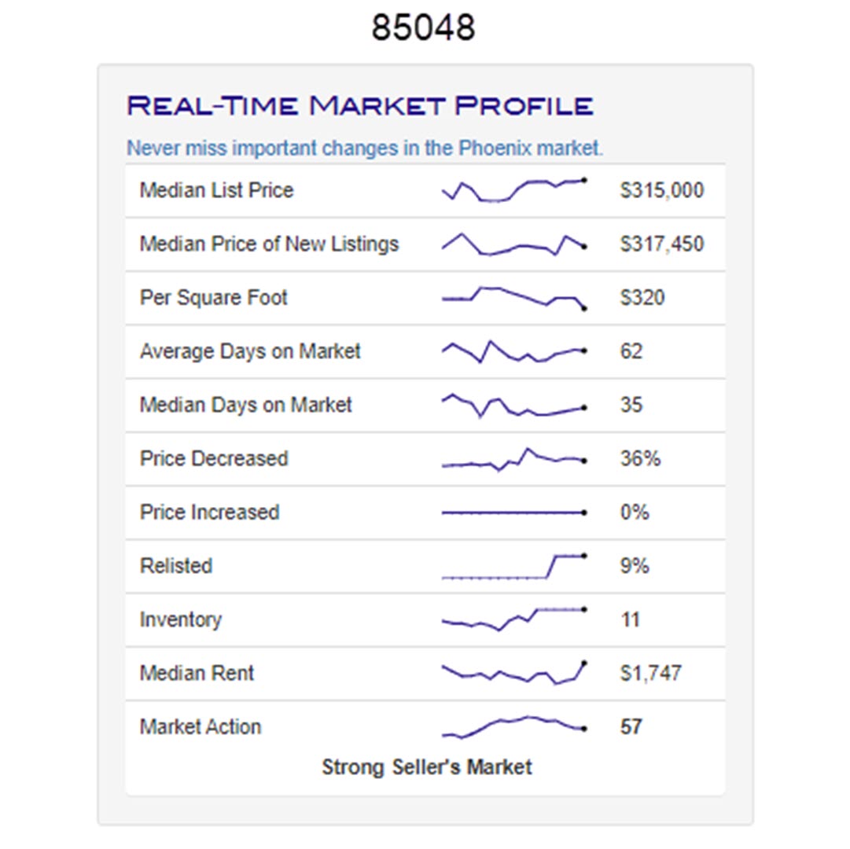850x849 pixels.
Task: Click the "Never miss important changes" link text
Action: 365,148
